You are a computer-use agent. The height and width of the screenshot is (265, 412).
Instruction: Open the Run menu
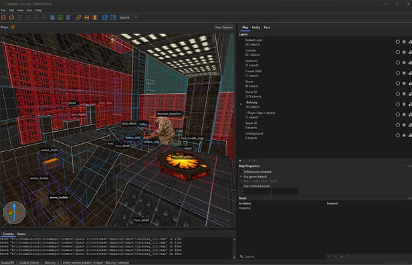(x=29, y=10)
